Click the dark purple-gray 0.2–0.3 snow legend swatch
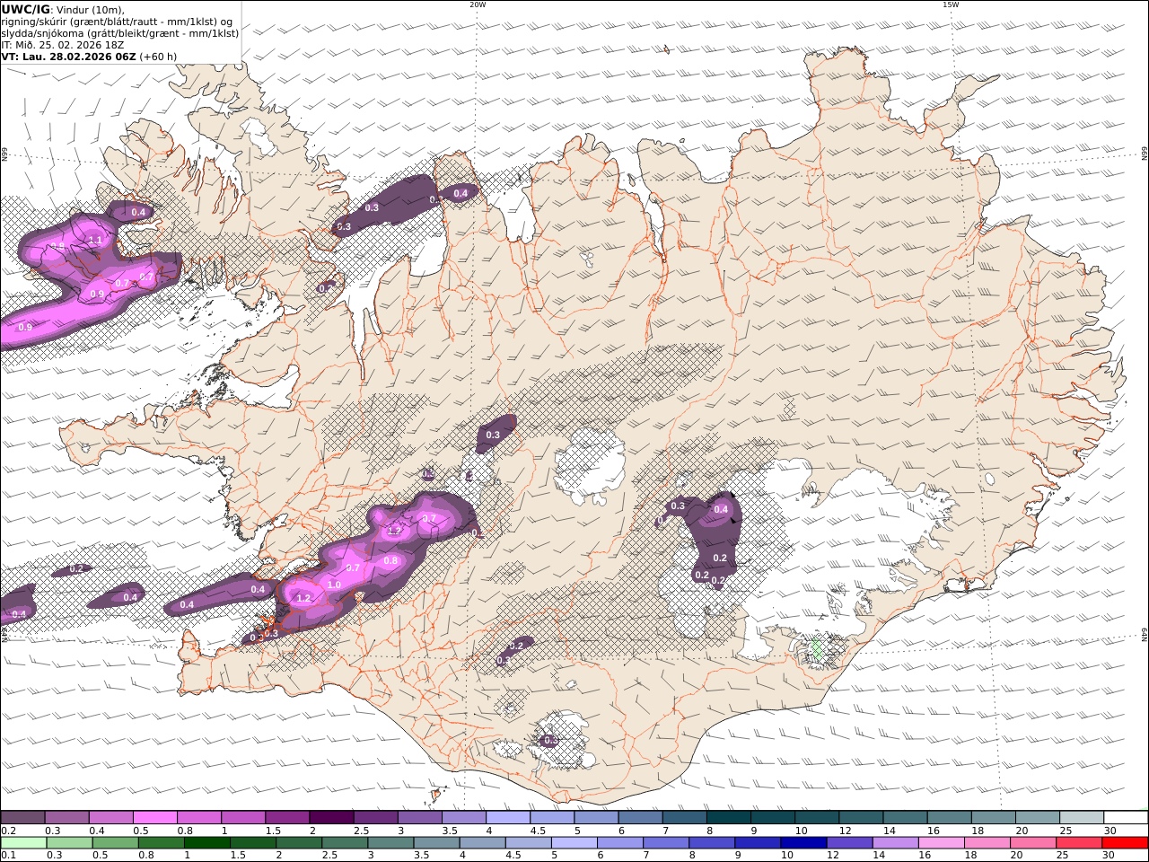This screenshot has height=862, width=1149. (22, 817)
